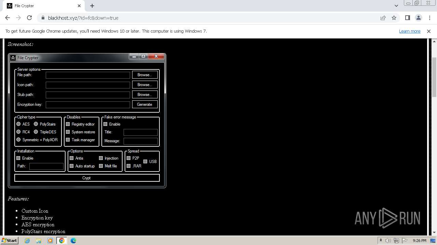Close the File Crypter tab
Screen dimensions: 437x245
(x=79, y=6)
